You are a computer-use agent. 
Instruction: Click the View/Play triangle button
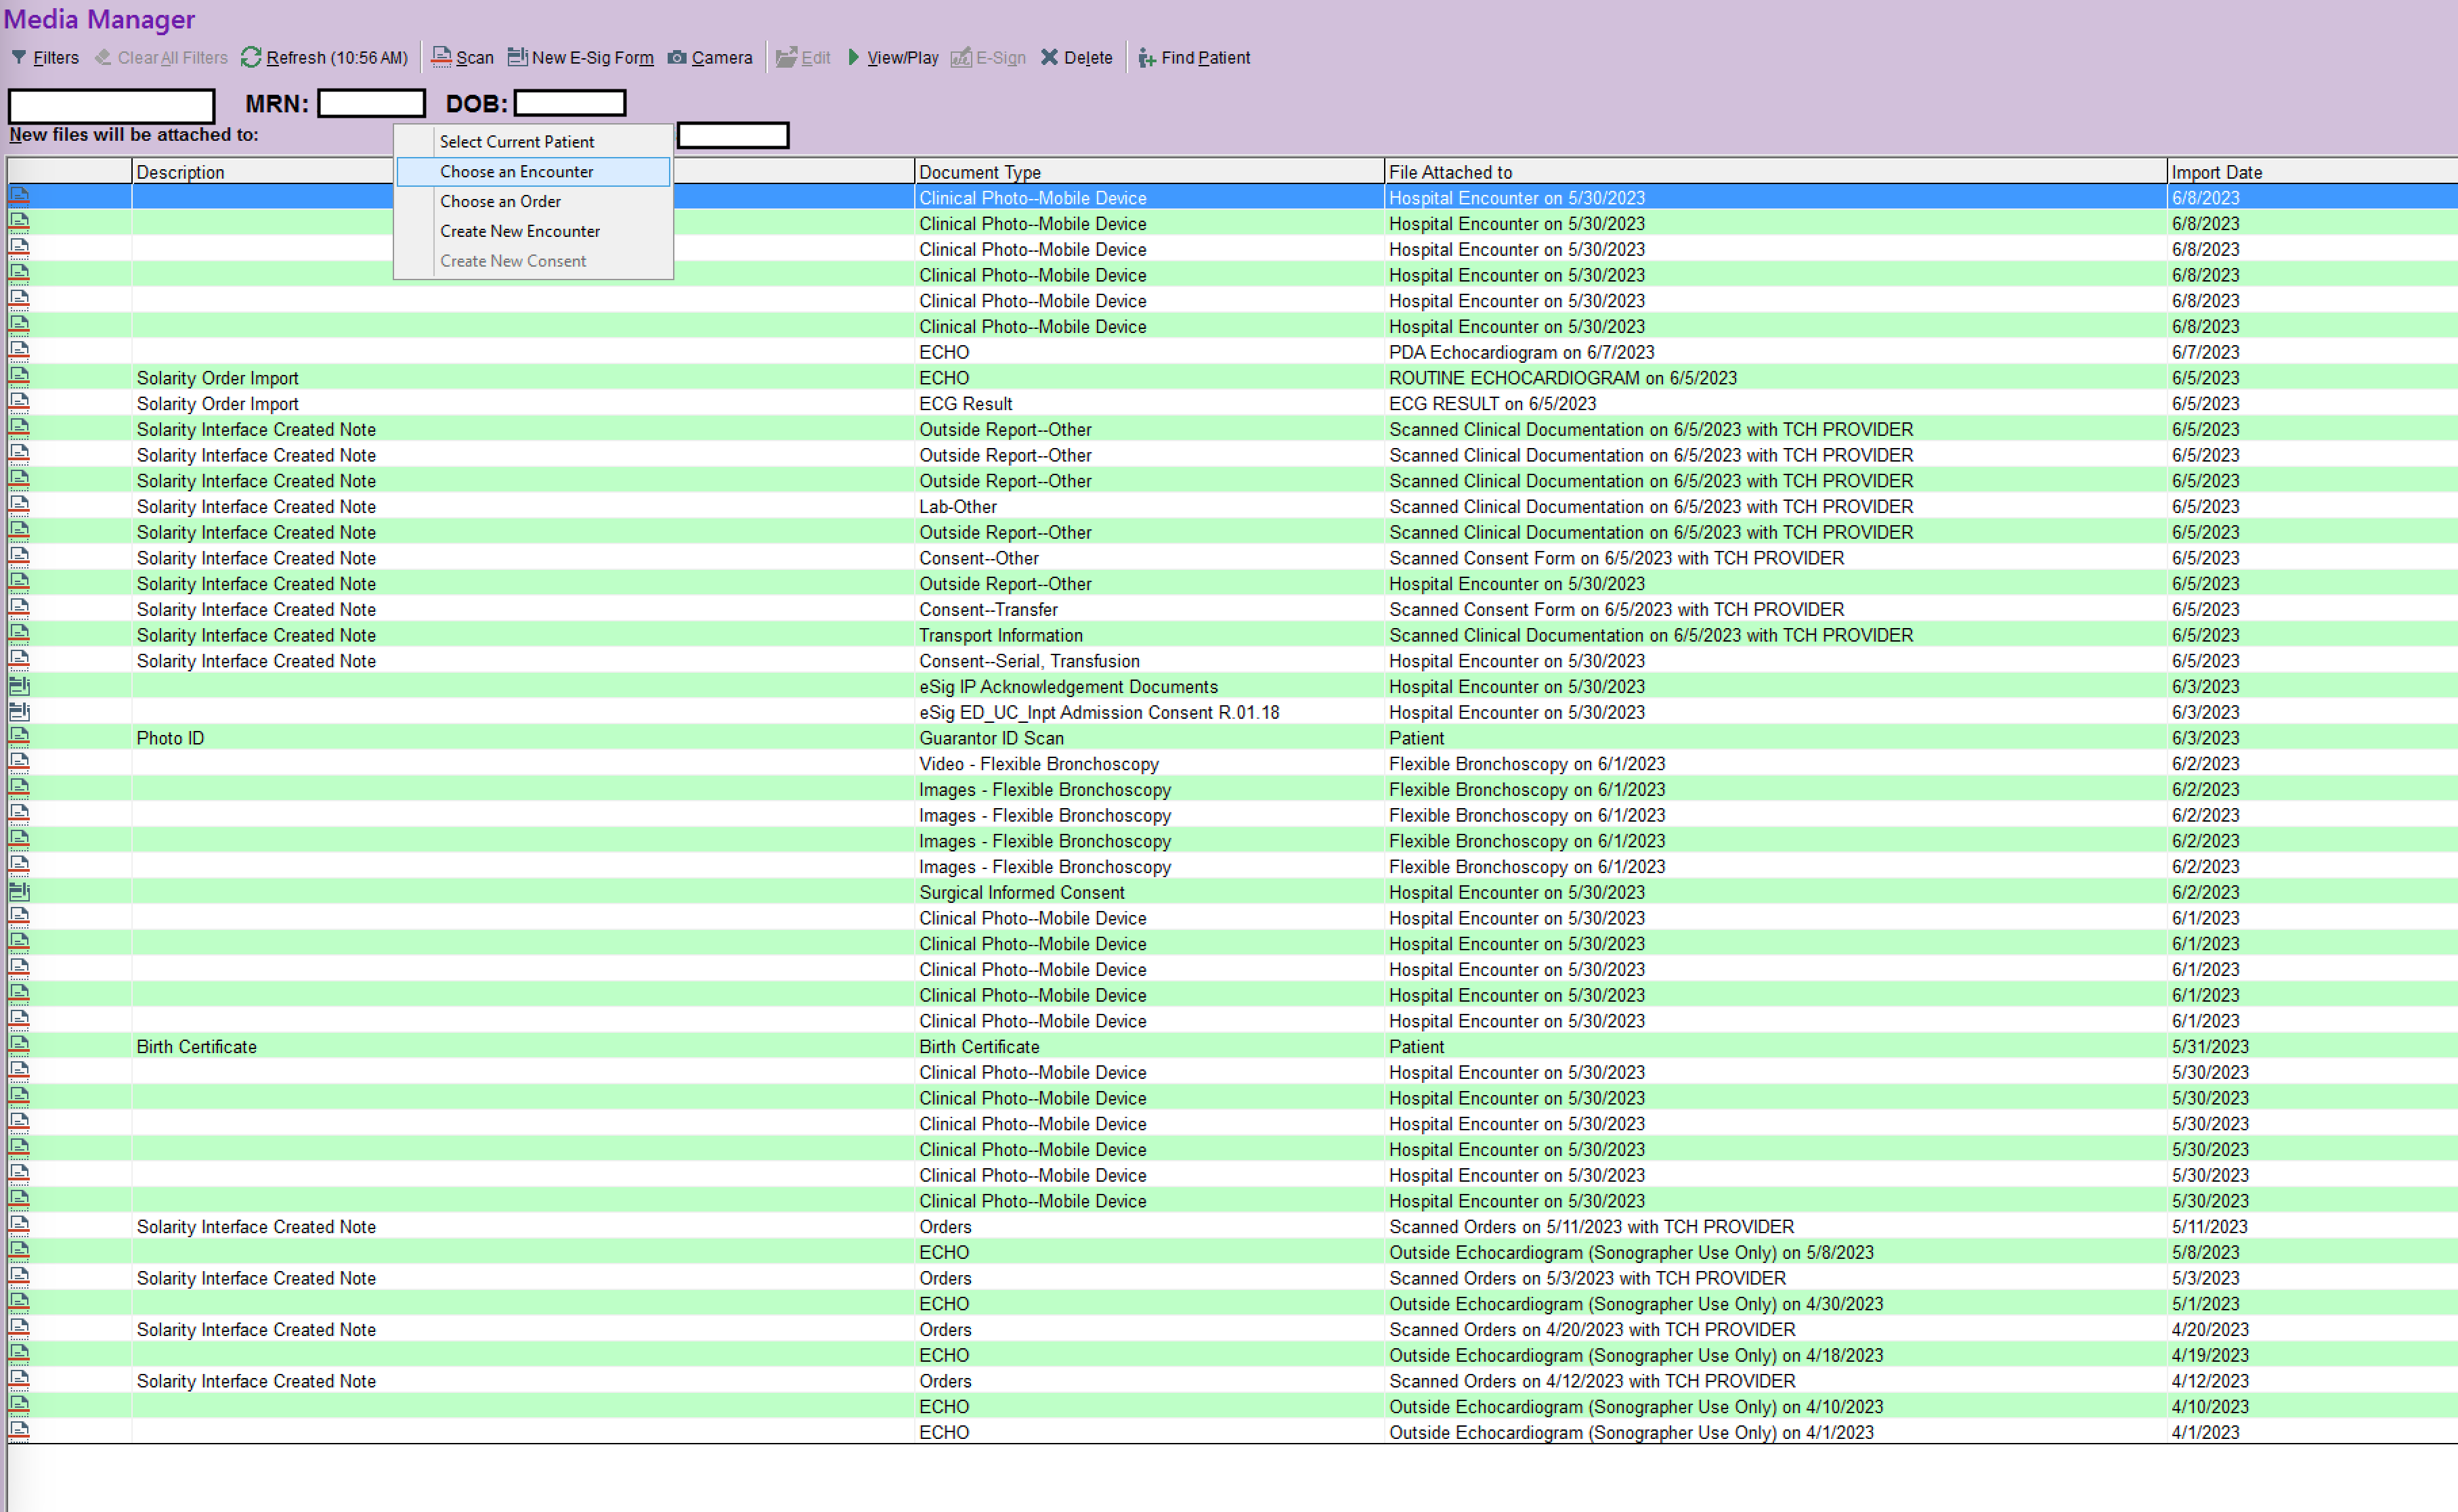pos(853,57)
